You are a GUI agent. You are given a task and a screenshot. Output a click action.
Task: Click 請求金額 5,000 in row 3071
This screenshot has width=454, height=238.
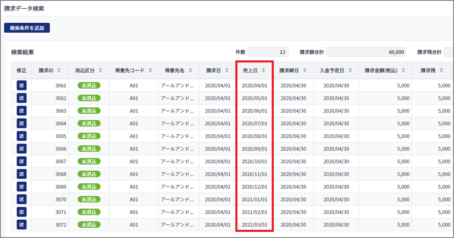click(x=403, y=212)
